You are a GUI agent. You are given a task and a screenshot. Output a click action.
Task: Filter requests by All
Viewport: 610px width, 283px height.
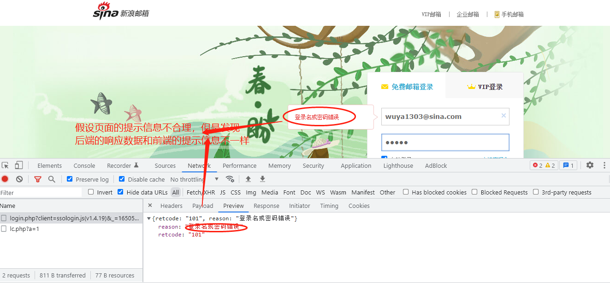click(x=176, y=192)
